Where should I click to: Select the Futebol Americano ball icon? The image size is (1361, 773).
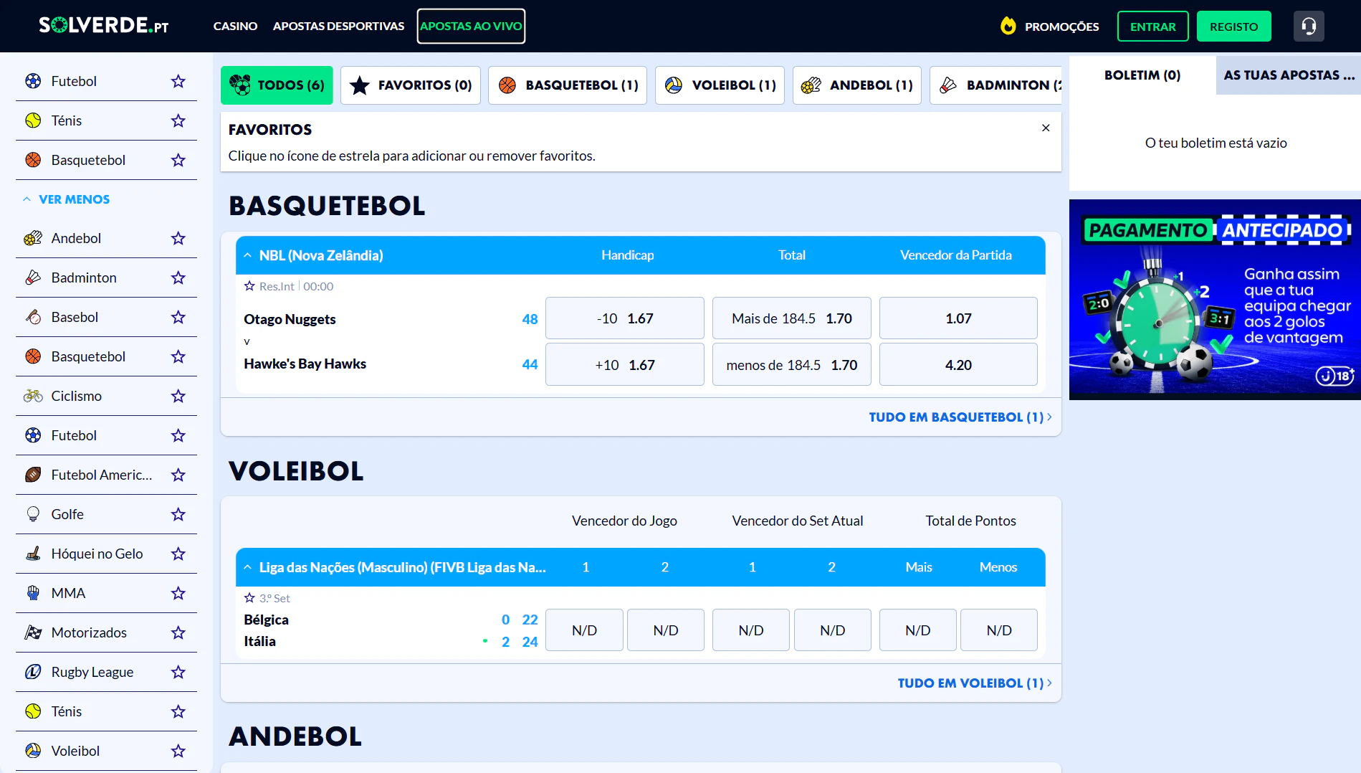click(x=33, y=475)
